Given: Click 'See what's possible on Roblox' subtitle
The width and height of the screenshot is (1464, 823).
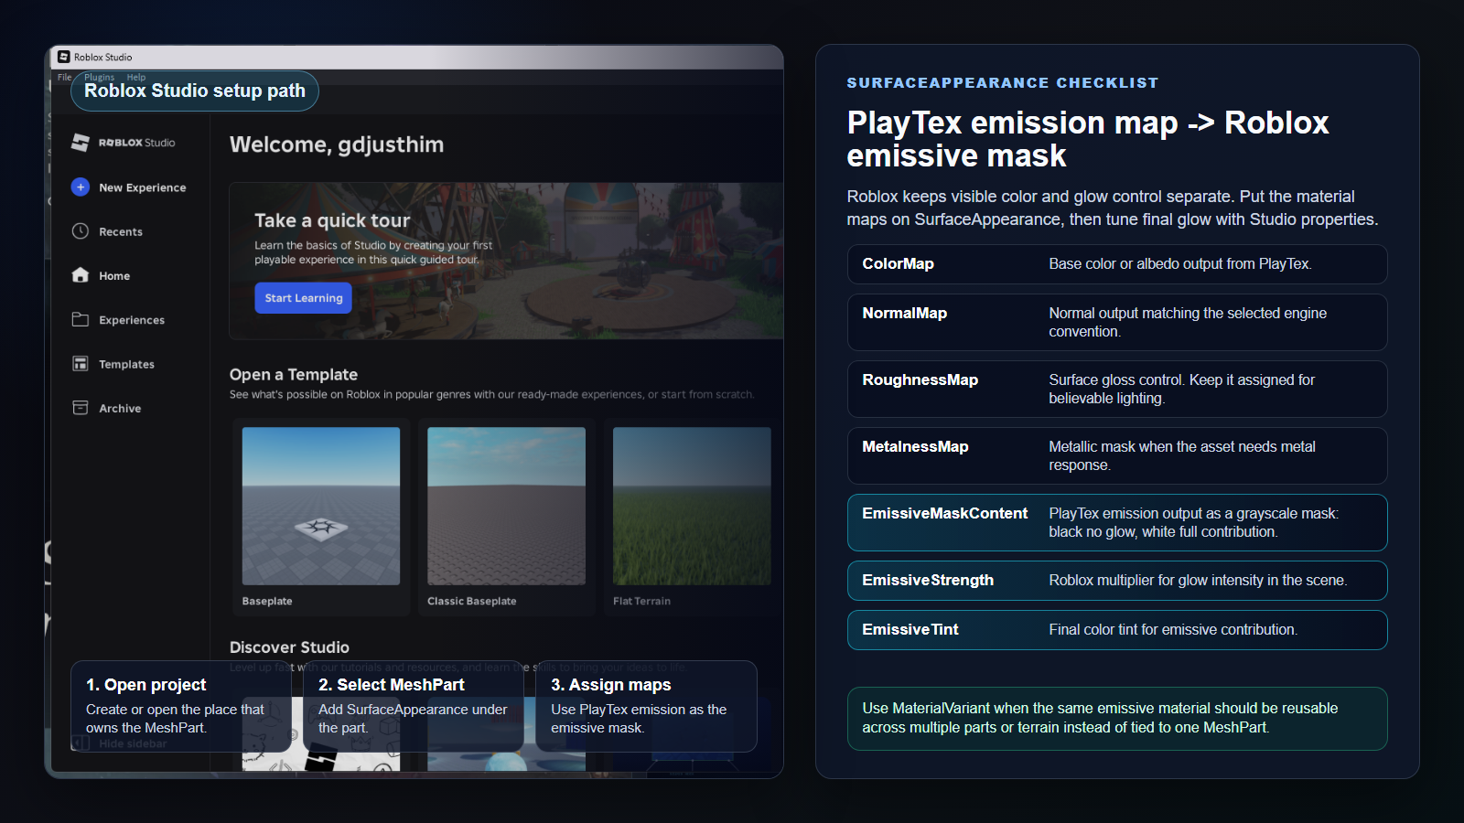Looking at the screenshot, I should (x=491, y=395).
